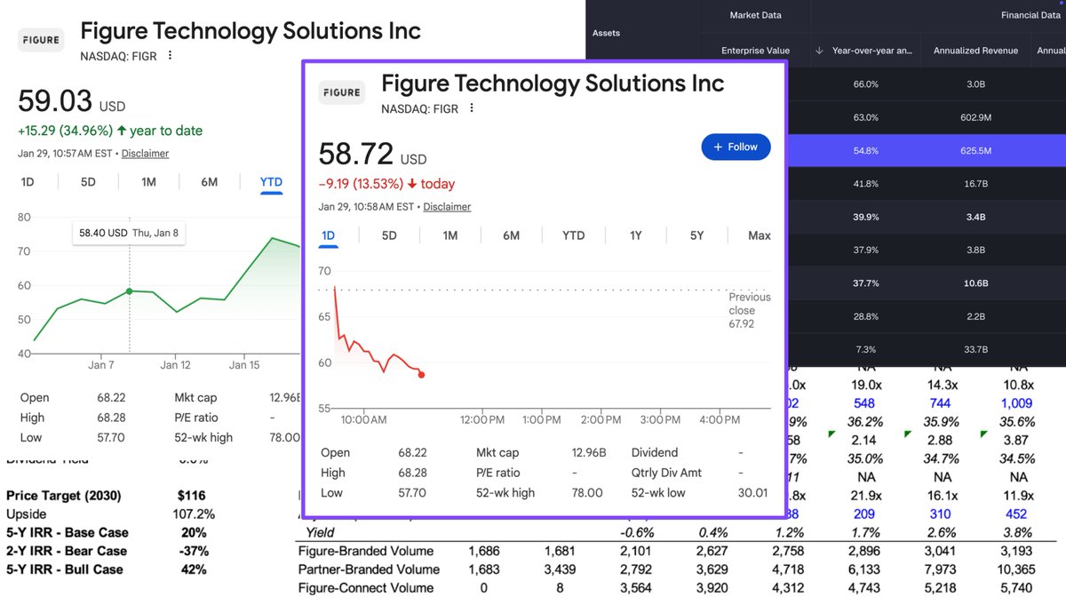Open the three-dot menu in the background FIGR card

coord(170,55)
